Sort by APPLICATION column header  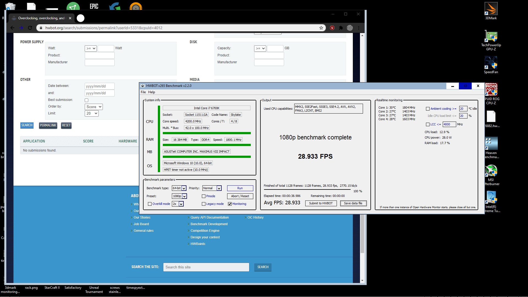(x=34, y=141)
